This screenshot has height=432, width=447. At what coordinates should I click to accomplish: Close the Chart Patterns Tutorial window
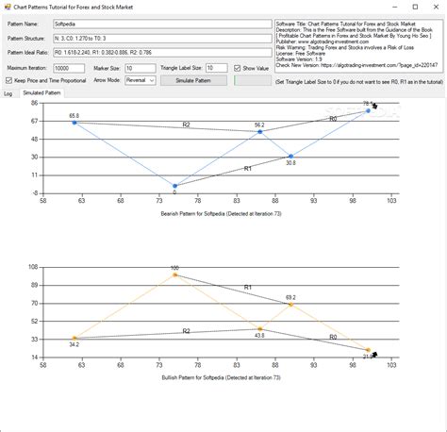coord(436,7)
